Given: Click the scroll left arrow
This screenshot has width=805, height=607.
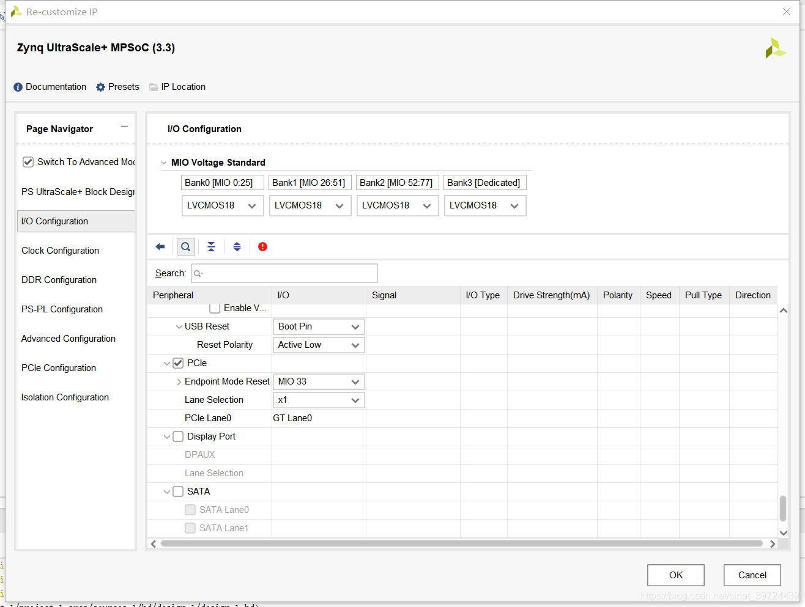Looking at the screenshot, I should pos(154,543).
